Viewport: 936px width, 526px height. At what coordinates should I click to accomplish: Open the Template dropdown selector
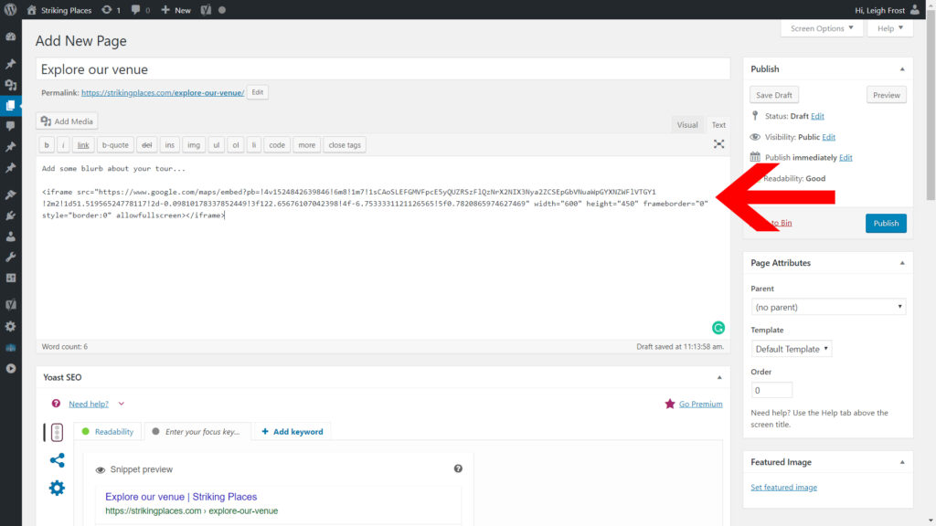click(792, 349)
